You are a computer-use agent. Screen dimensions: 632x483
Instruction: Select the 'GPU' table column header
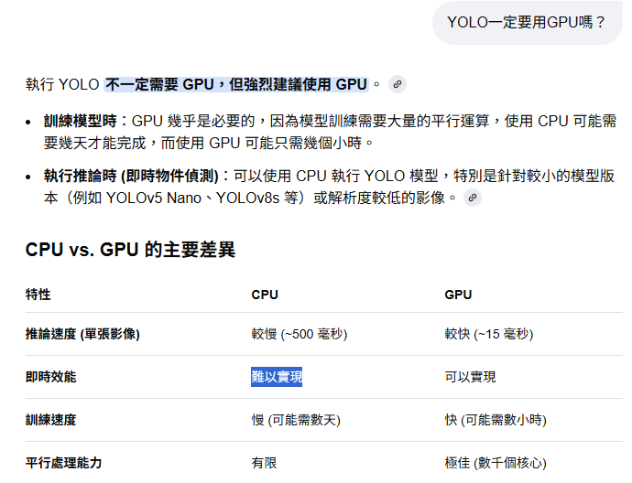tap(458, 295)
